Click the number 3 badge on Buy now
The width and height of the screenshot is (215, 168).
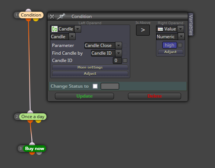pyautogui.click(x=21, y=149)
